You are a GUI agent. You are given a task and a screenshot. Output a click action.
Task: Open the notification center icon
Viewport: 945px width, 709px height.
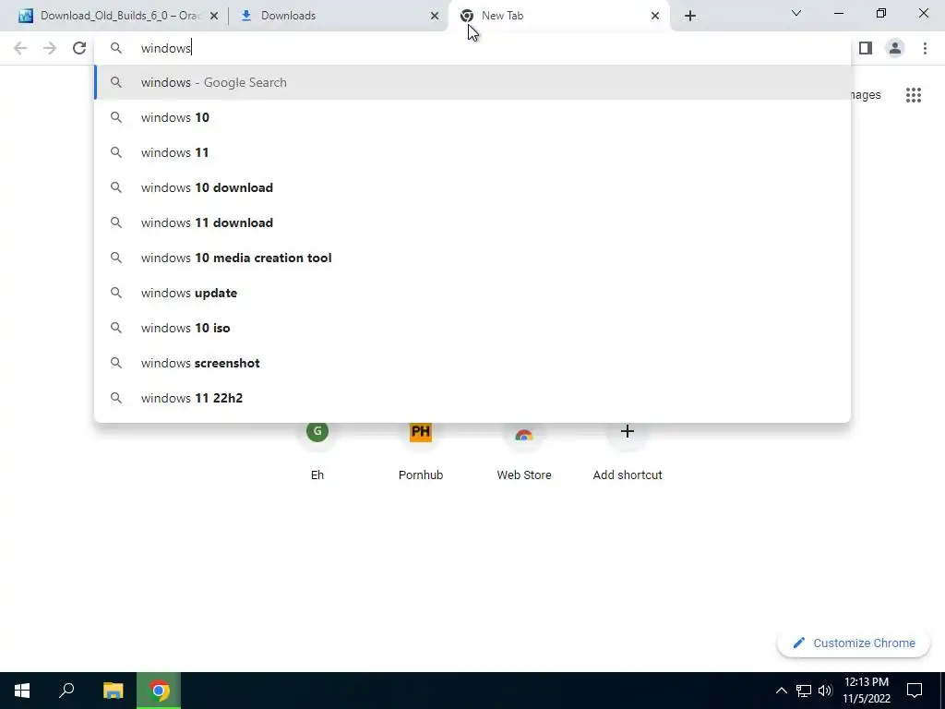[x=915, y=691]
